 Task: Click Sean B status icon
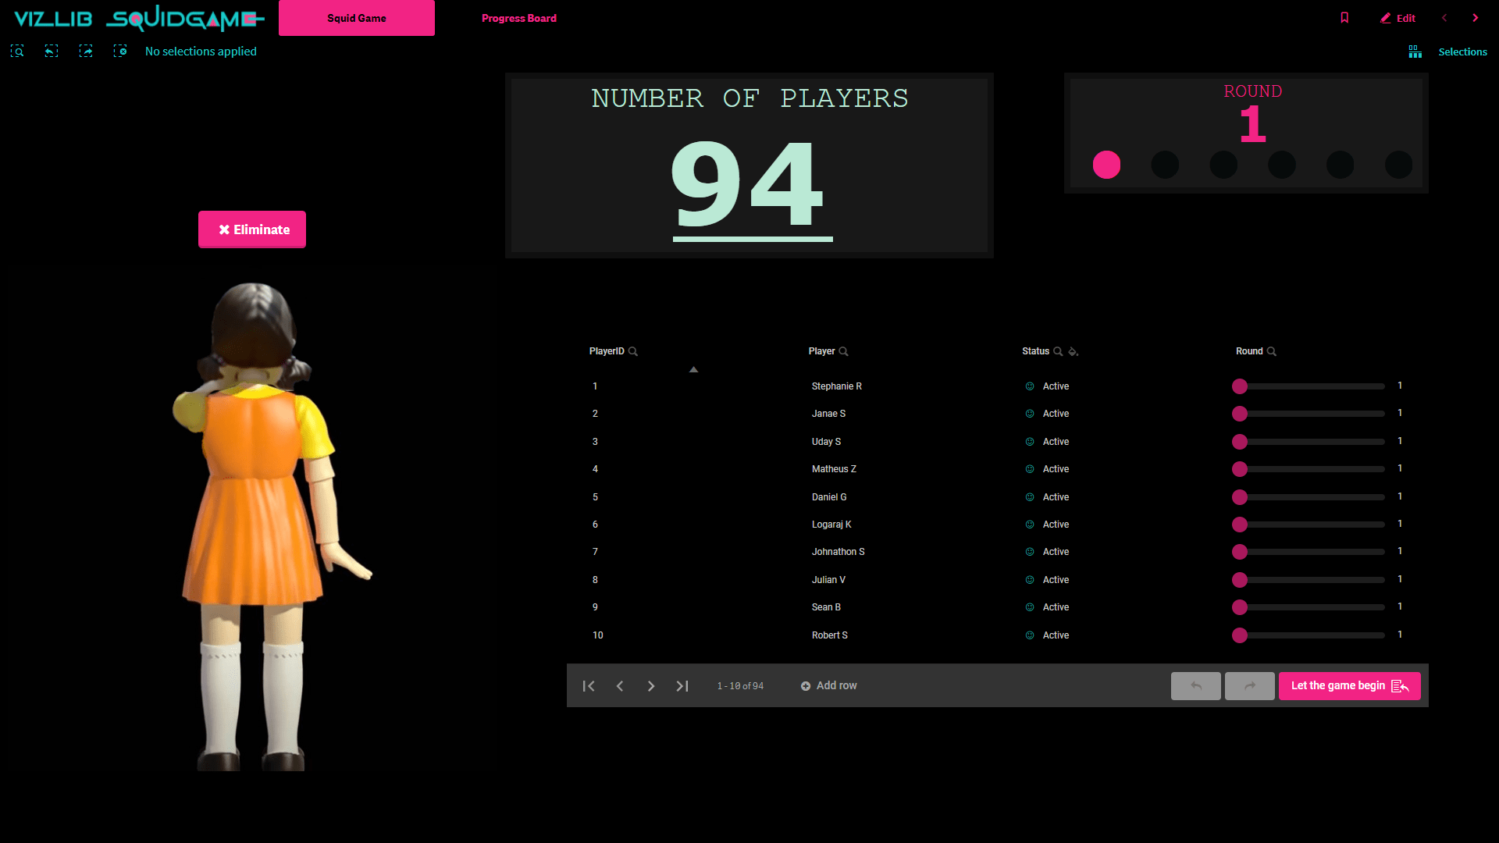click(1030, 607)
